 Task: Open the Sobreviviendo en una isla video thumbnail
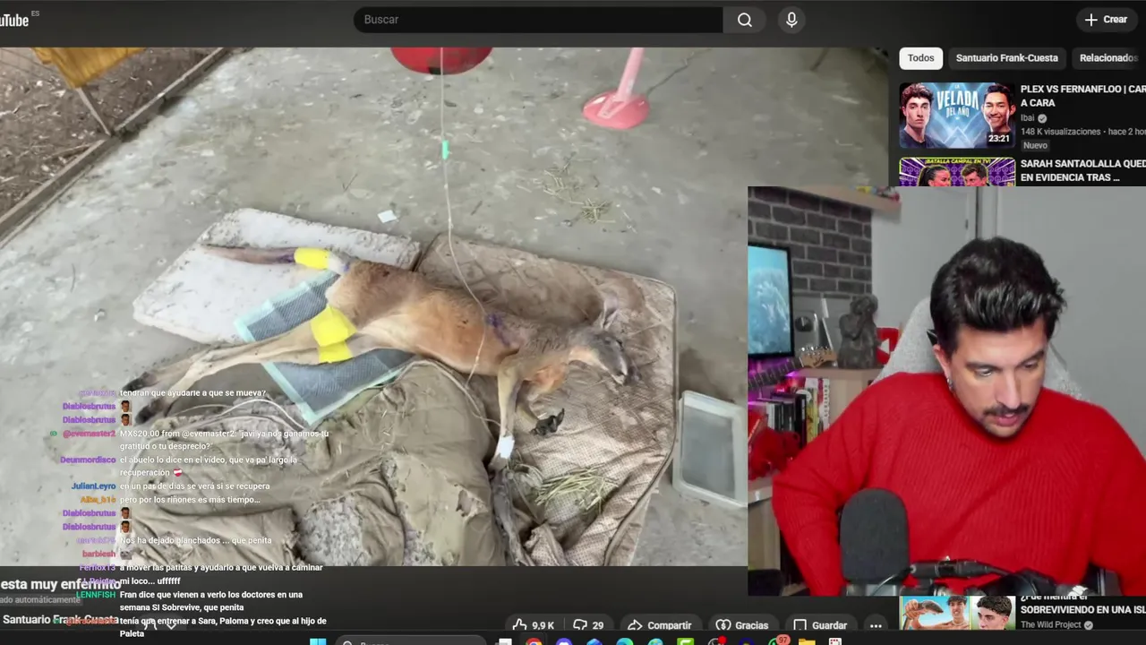tap(957, 613)
